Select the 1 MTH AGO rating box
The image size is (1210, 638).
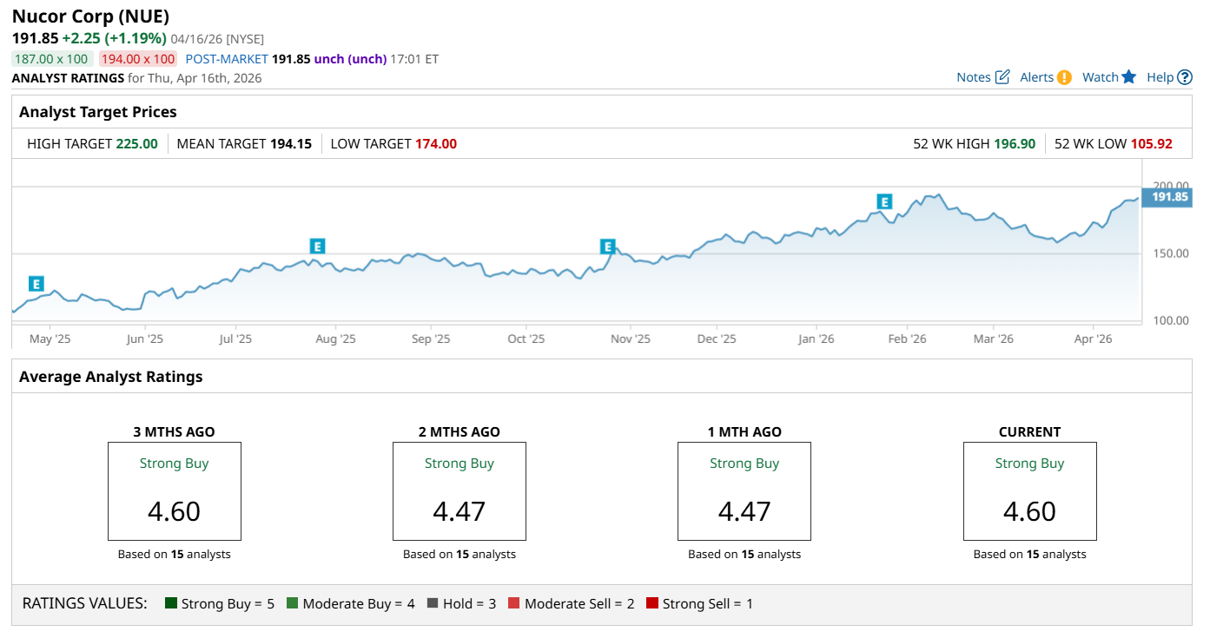[x=744, y=491]
